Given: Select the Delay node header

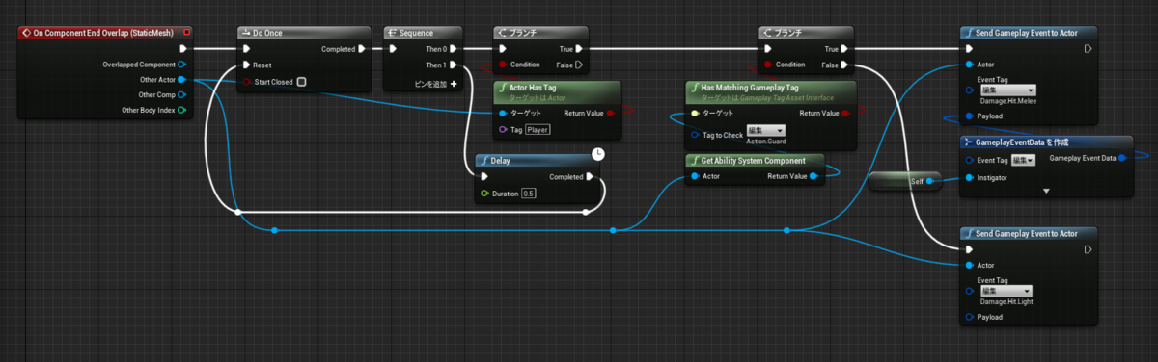Looking at the screenshot, I should click(x=538, y=160).
